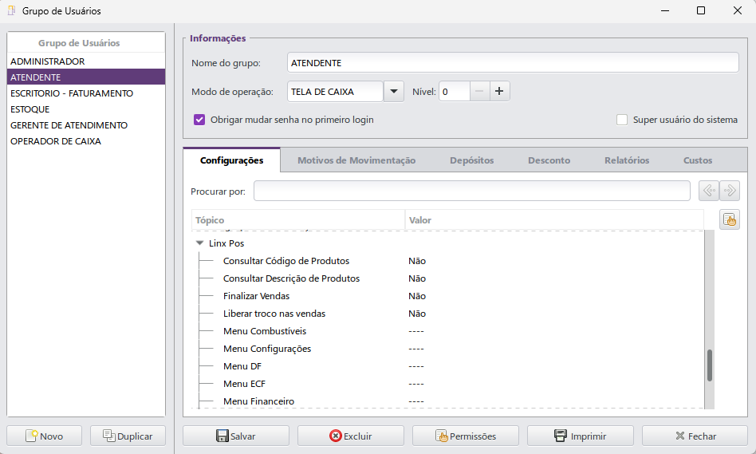Select GERENTE DE ATENDIMENTO group
This screenshot has height=454, width=756.
(x=86, y=125)
